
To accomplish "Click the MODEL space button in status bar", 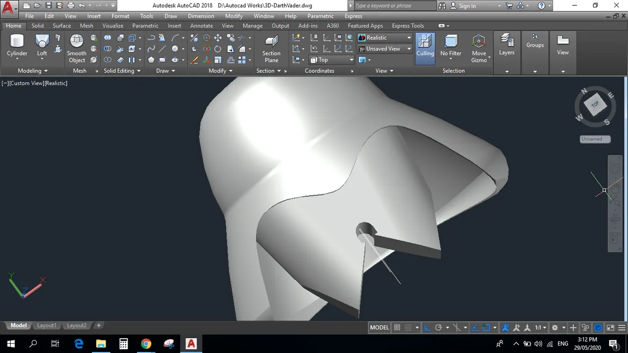I will coord(379,328).
